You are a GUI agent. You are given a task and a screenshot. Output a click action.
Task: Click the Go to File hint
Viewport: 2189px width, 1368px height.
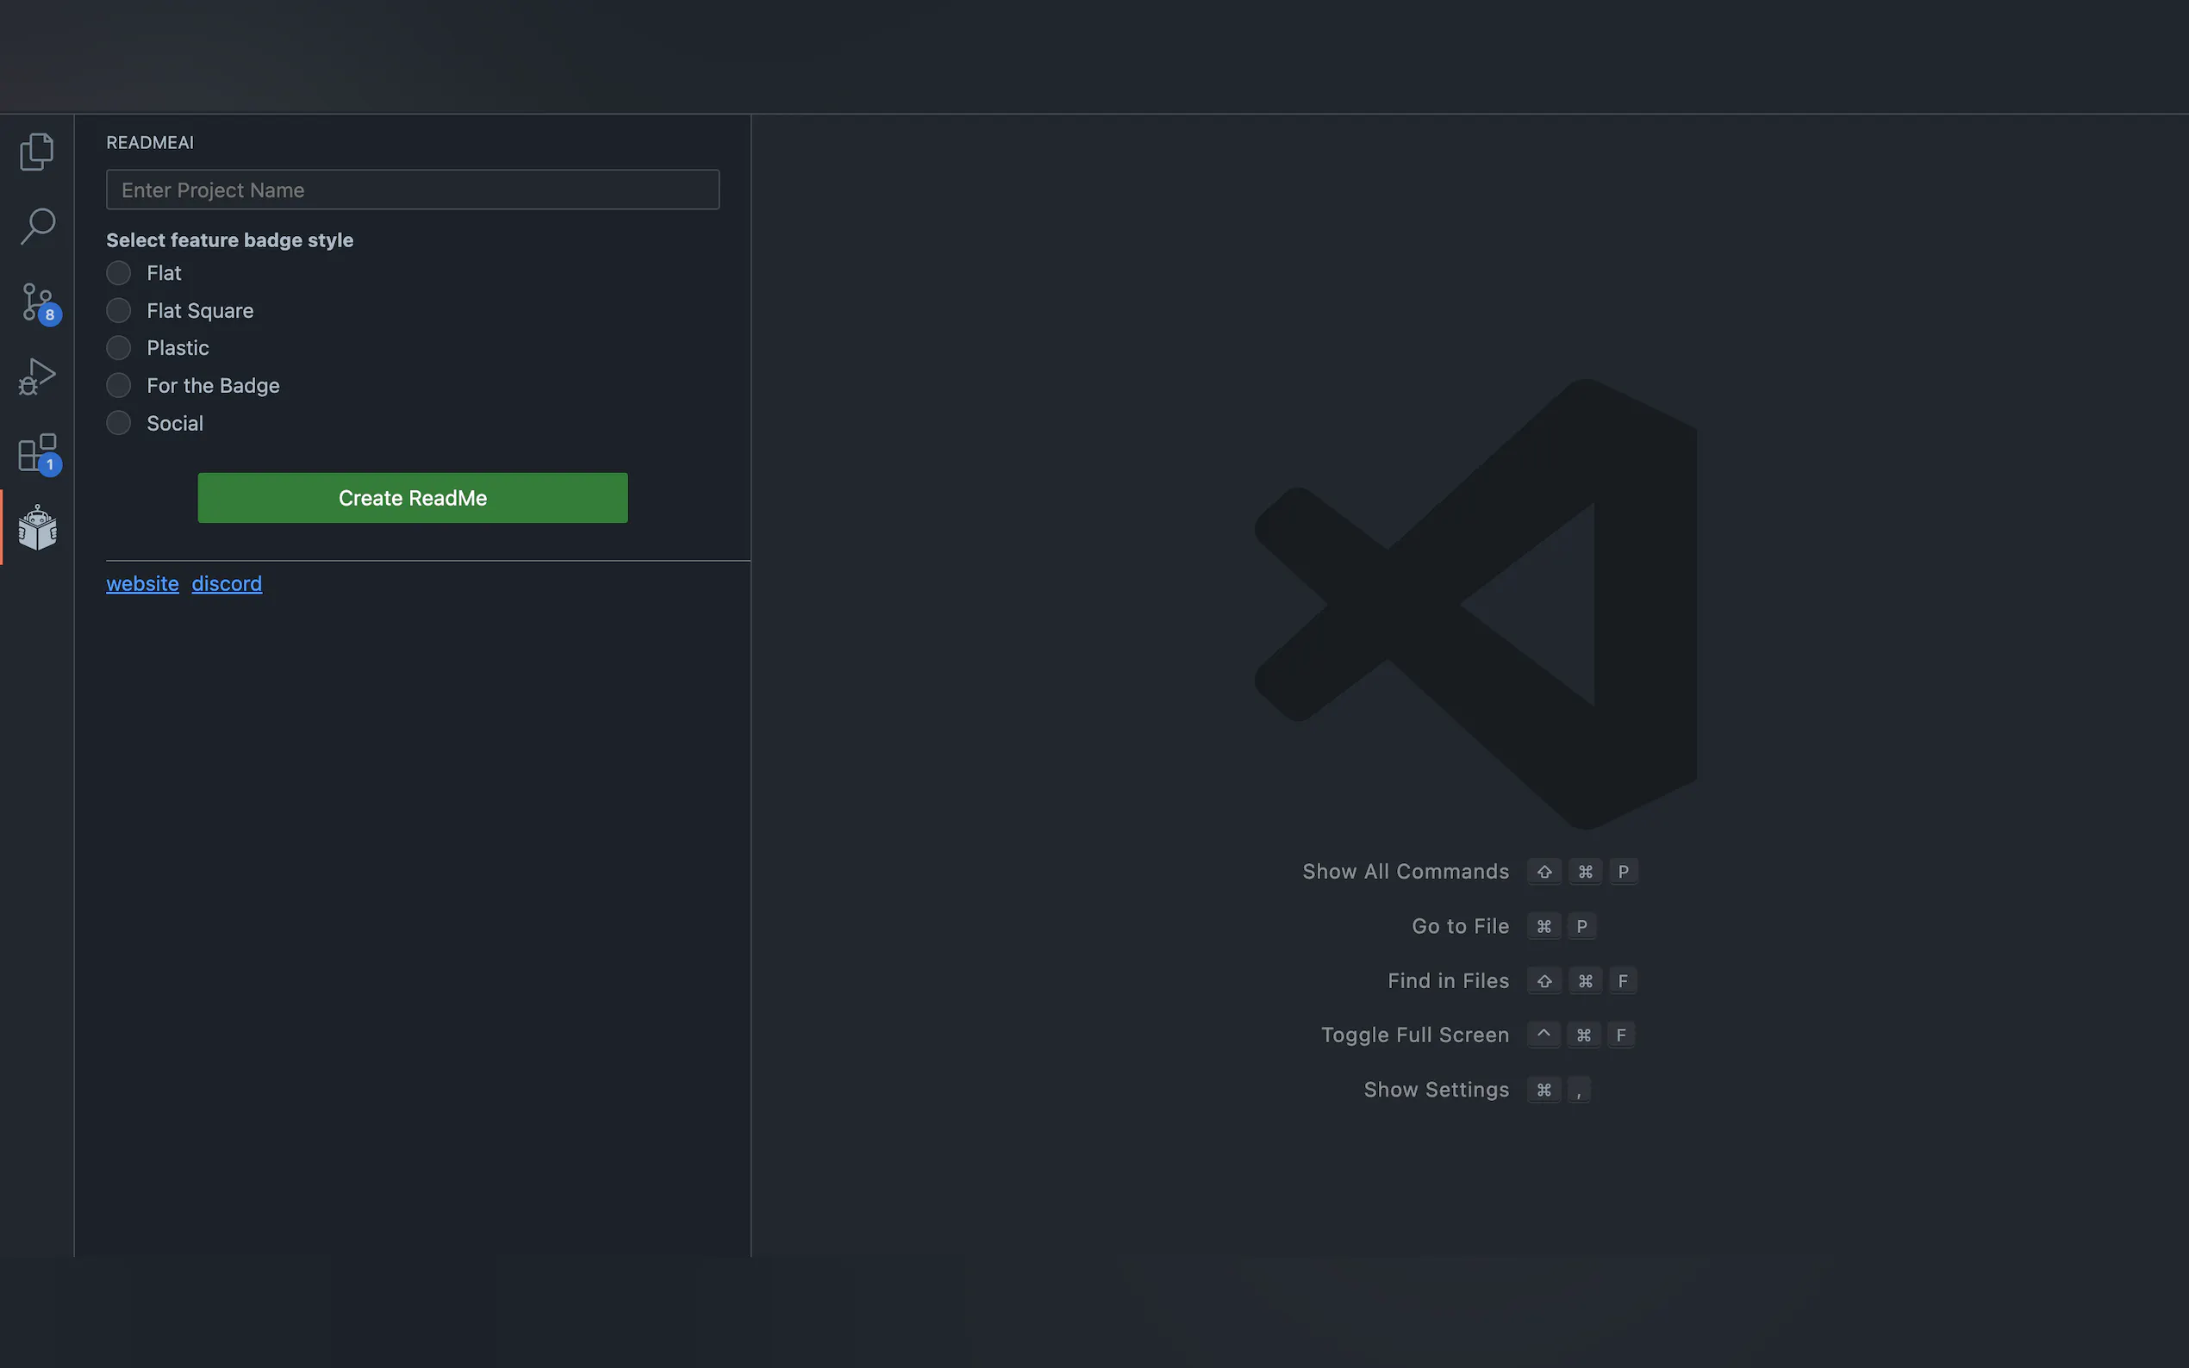(x=1460, y=926)
